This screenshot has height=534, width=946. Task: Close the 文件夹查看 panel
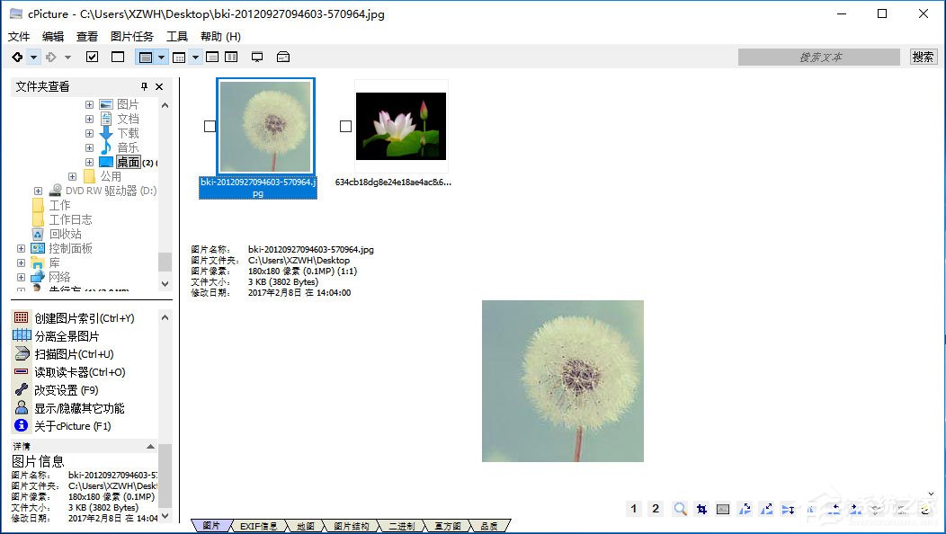[159, 86]
